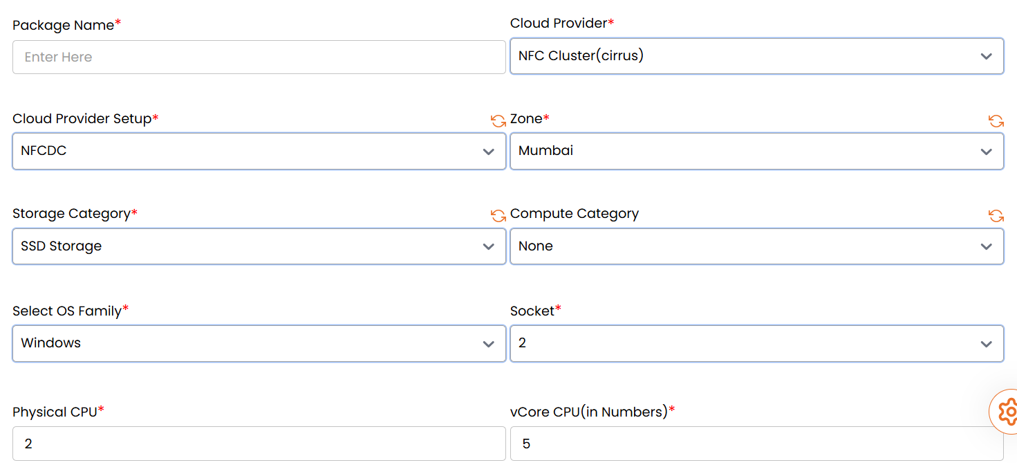1017x474 pixels.
Task: Click the Compute Category refresh icon
Action: pos(996,216)
